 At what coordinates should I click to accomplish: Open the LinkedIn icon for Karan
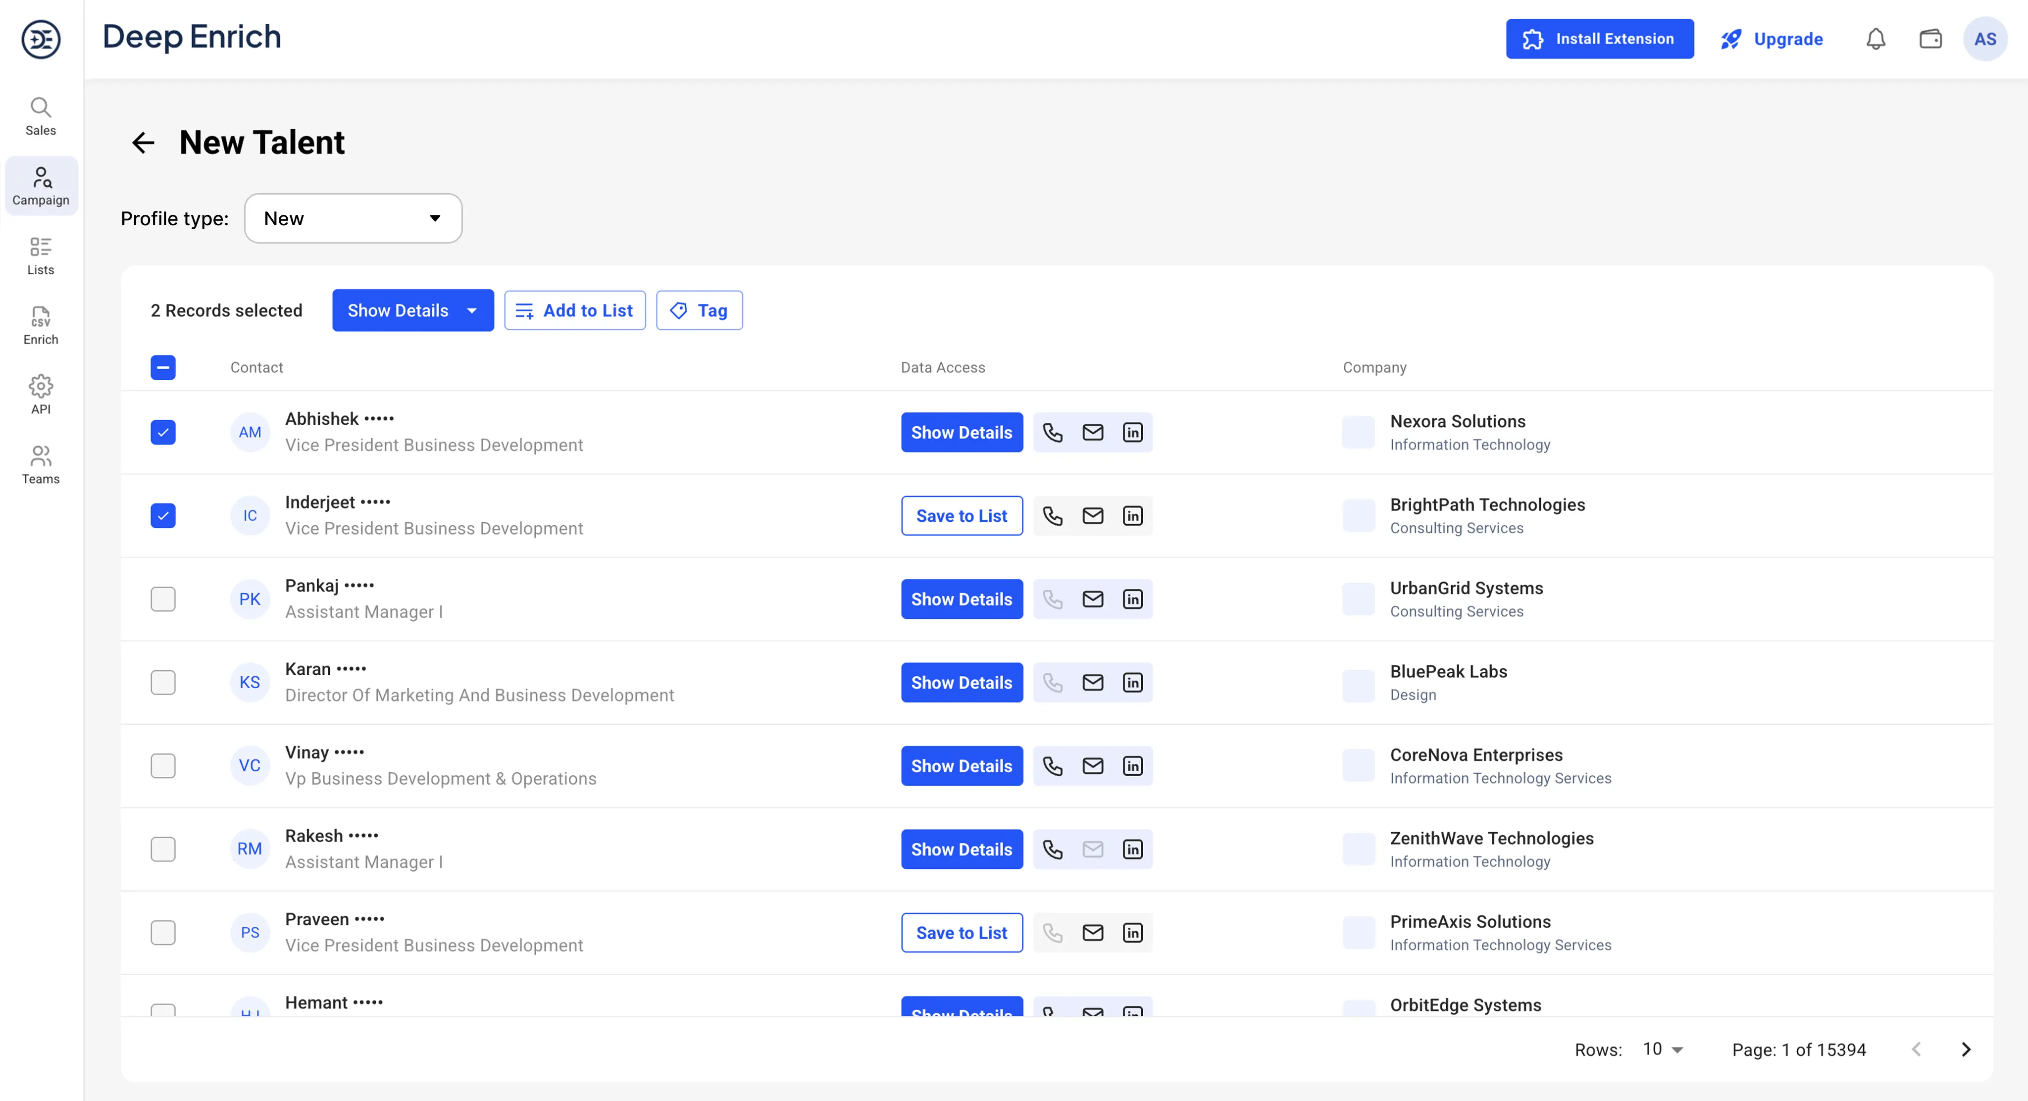pos(1133,682)
